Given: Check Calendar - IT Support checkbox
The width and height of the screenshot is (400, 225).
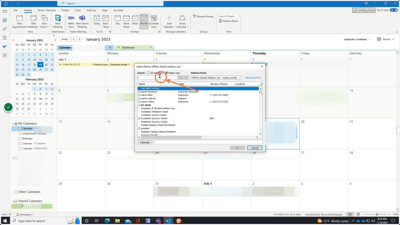Looking at the screenshot, I should [x=20, y=144].
